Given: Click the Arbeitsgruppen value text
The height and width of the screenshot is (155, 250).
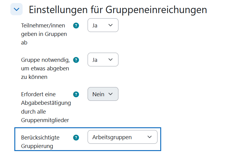Looking at the screenshot, I should click(112, 137).
